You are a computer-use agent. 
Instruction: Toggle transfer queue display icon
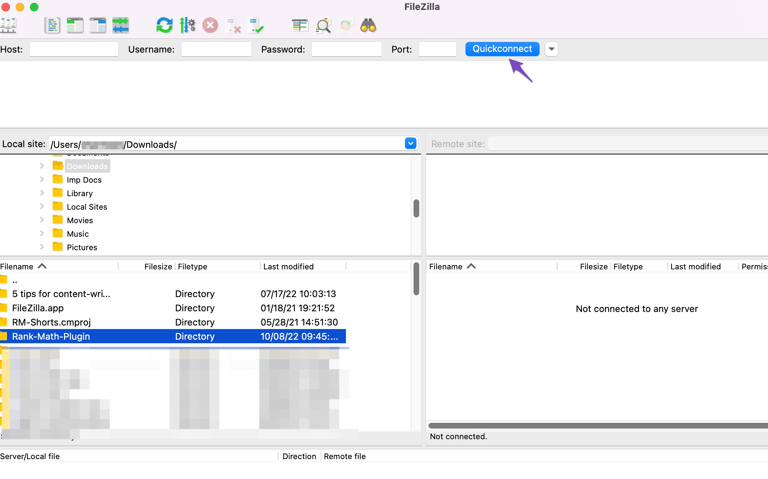[x=121, y=26]
